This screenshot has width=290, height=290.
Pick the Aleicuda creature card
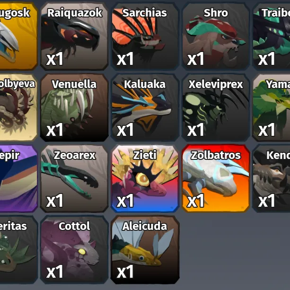(x=145, y=250)
